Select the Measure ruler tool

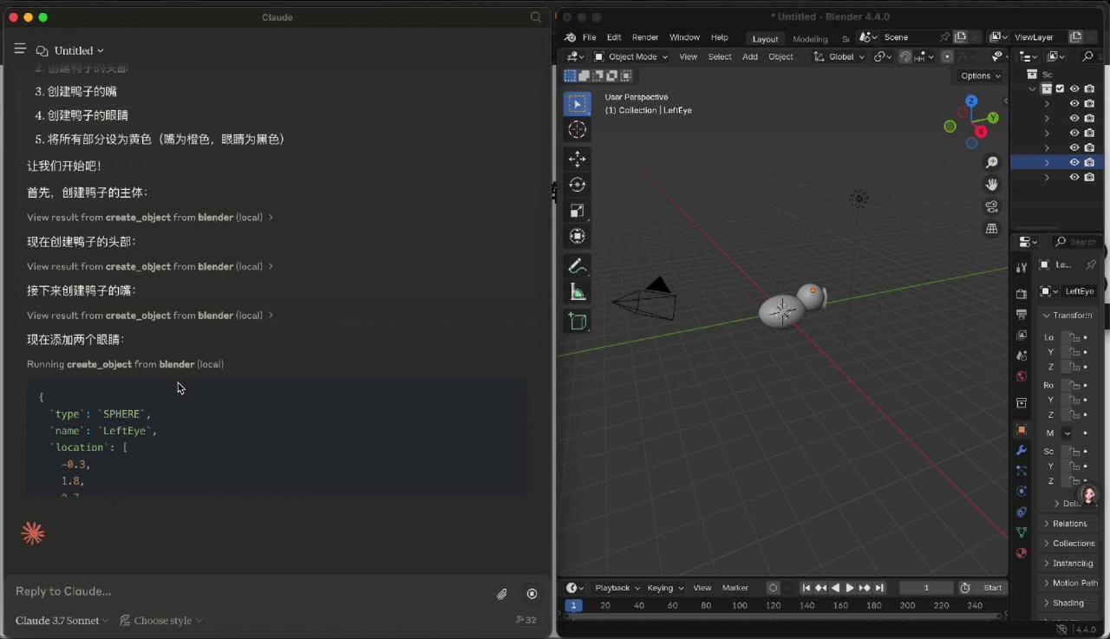(x=577, y=291)
